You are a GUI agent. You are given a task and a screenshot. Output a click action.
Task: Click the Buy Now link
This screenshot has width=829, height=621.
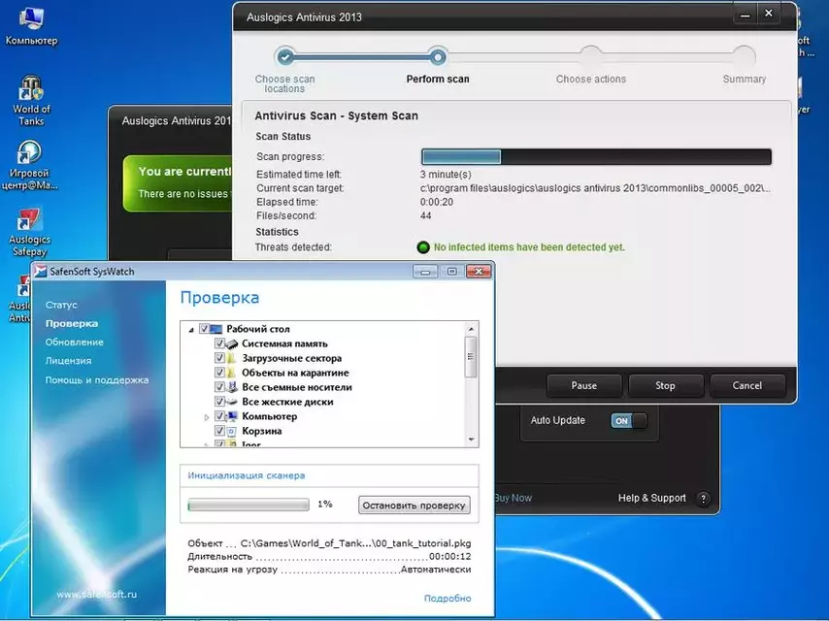click(x=513, y=498)
